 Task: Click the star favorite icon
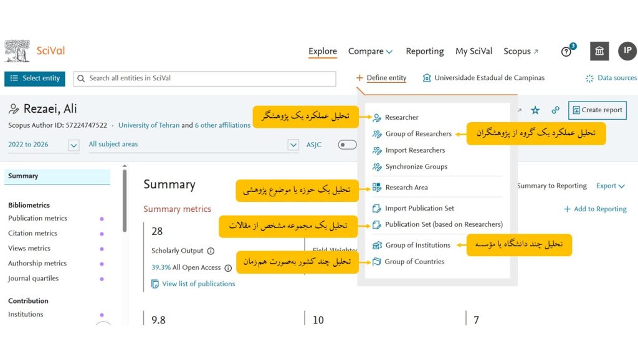[x=535, y=110]
